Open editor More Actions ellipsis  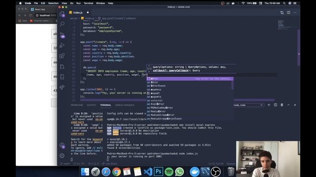click(x=295, y=12)
